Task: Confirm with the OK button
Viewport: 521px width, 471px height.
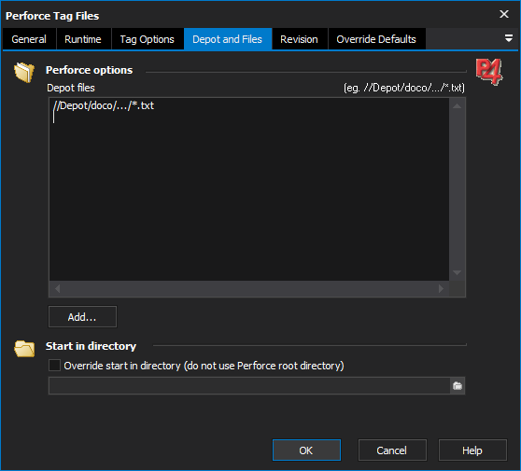Action: 306,450
